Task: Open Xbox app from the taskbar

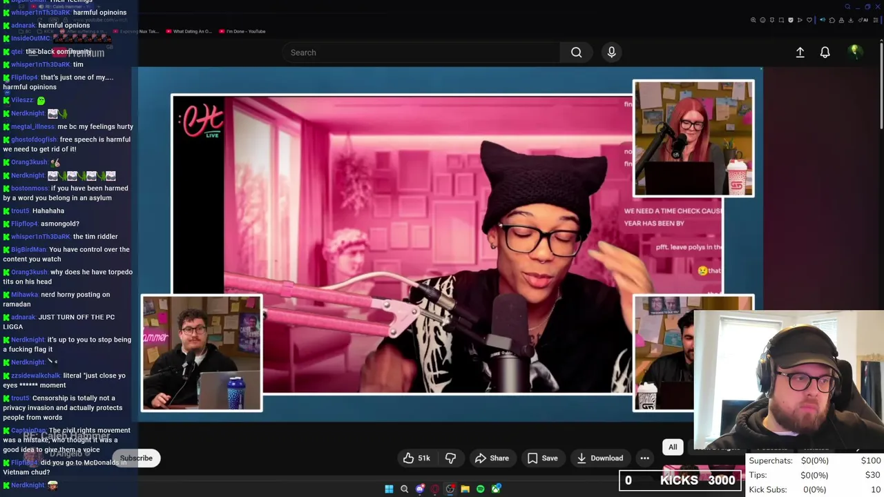Action: pyautogui.click(x=496, y=489)
